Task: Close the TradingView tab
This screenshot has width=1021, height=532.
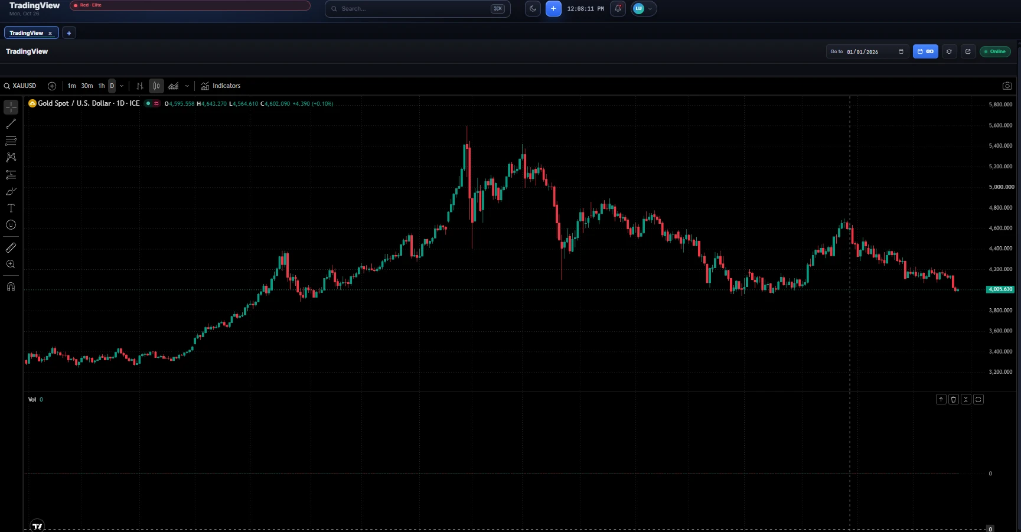Action: coord(50,33)
